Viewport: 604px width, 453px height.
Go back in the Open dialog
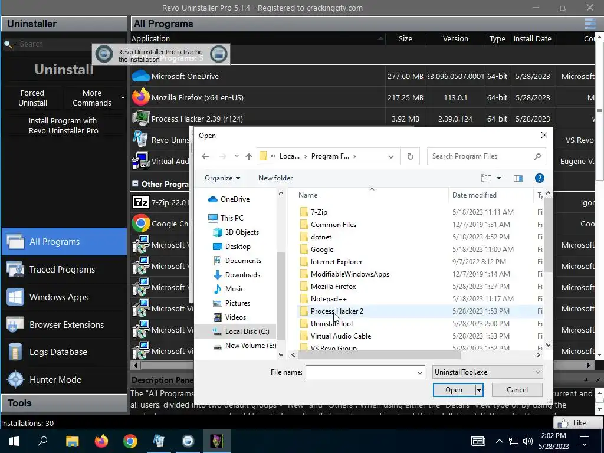pyautogui.click(x=205, y=156)
